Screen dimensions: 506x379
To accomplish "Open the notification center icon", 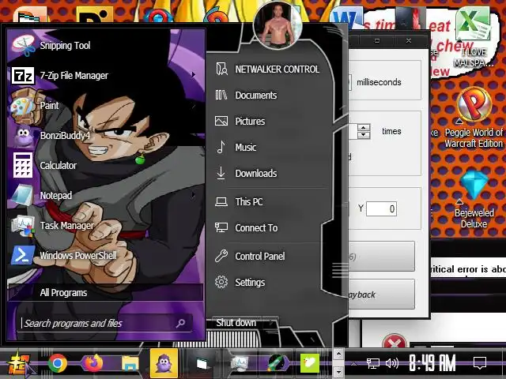I will (480, 363).
